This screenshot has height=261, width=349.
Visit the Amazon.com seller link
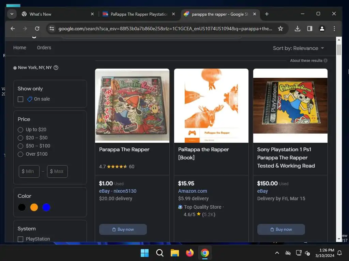193,191
